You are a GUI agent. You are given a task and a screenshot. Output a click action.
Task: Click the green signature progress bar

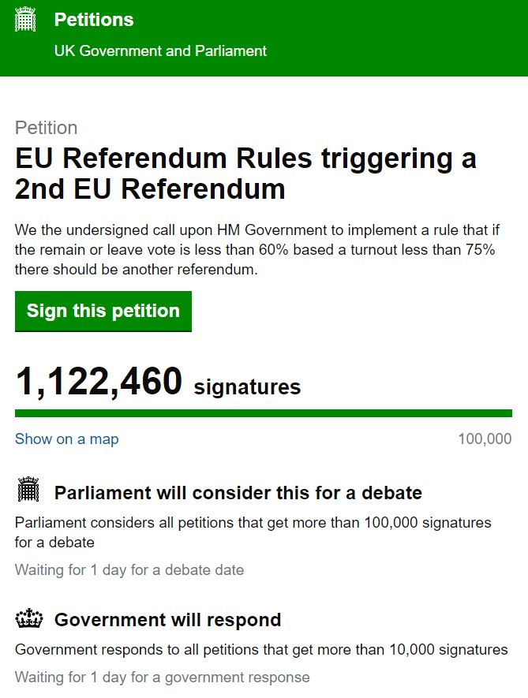pos(264,413)
